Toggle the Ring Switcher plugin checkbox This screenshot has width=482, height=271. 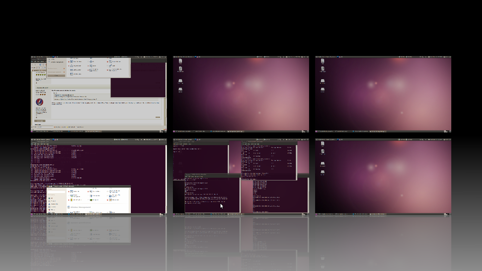tap(69, 66)
